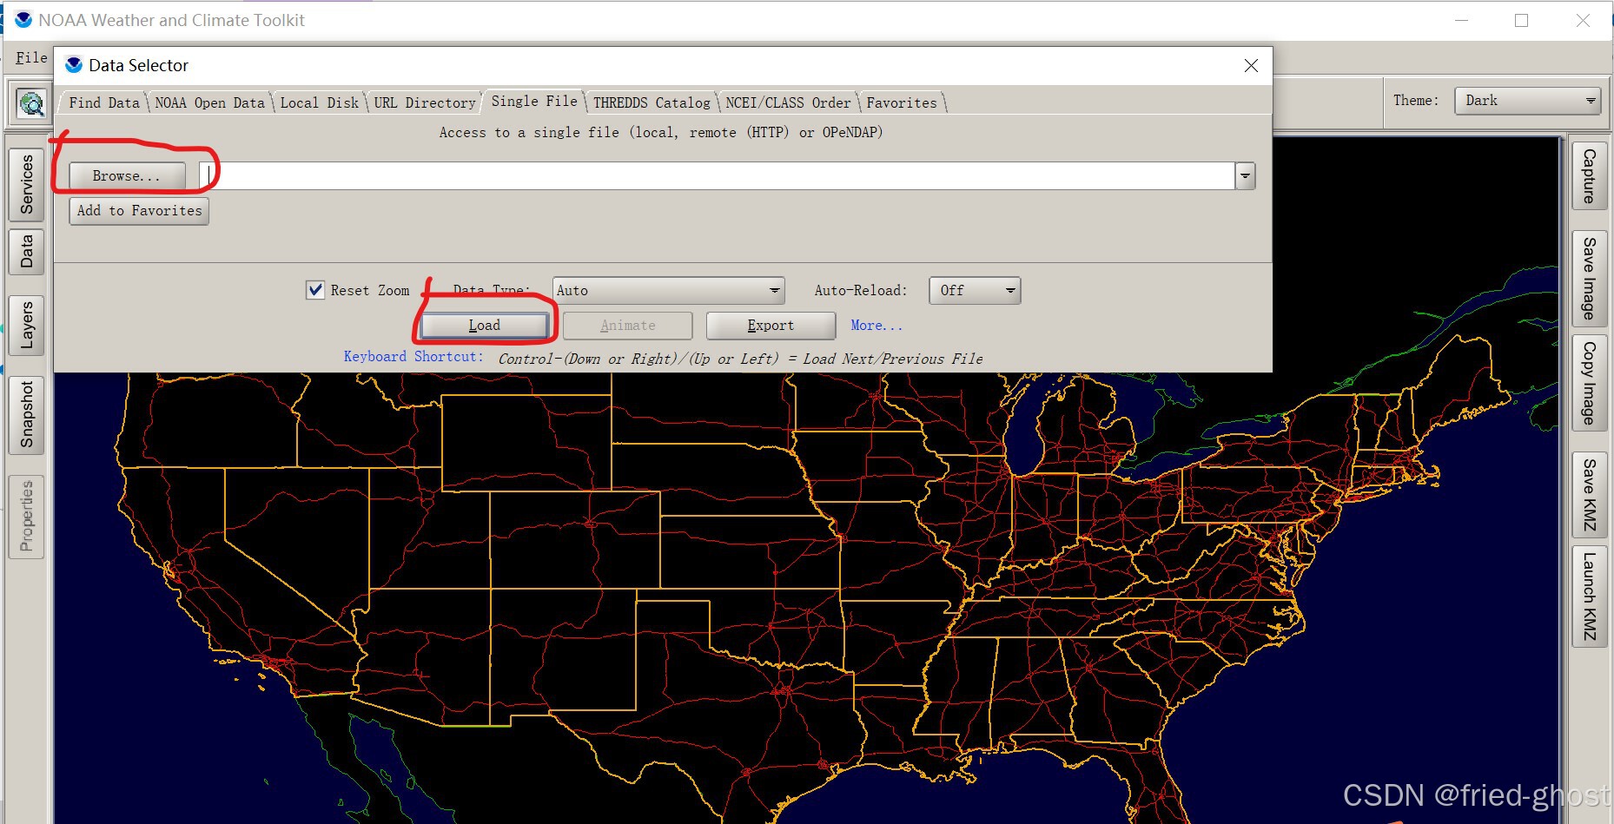Image resolution: width=1614 pixels, height=824 pixels.
Task: Open the Theme Dark dropdown
Action: 1527,101
